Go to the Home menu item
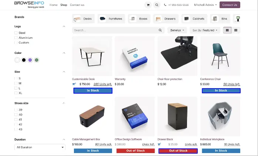 point(54,5)
